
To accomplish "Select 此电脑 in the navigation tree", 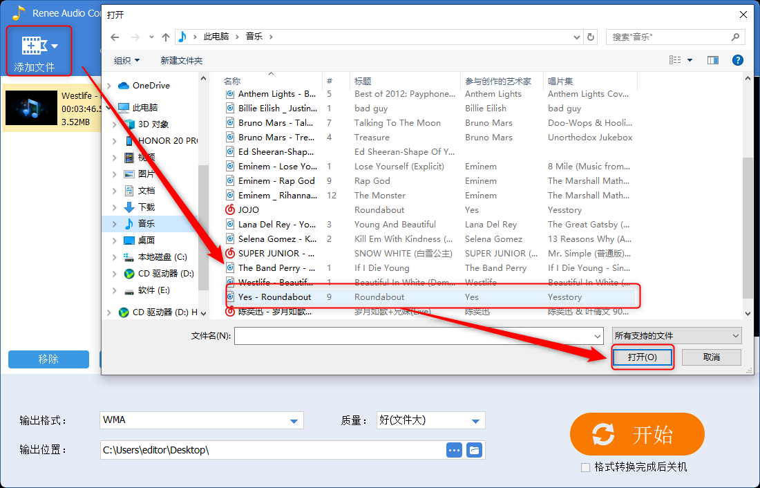I will pos(144,107).
